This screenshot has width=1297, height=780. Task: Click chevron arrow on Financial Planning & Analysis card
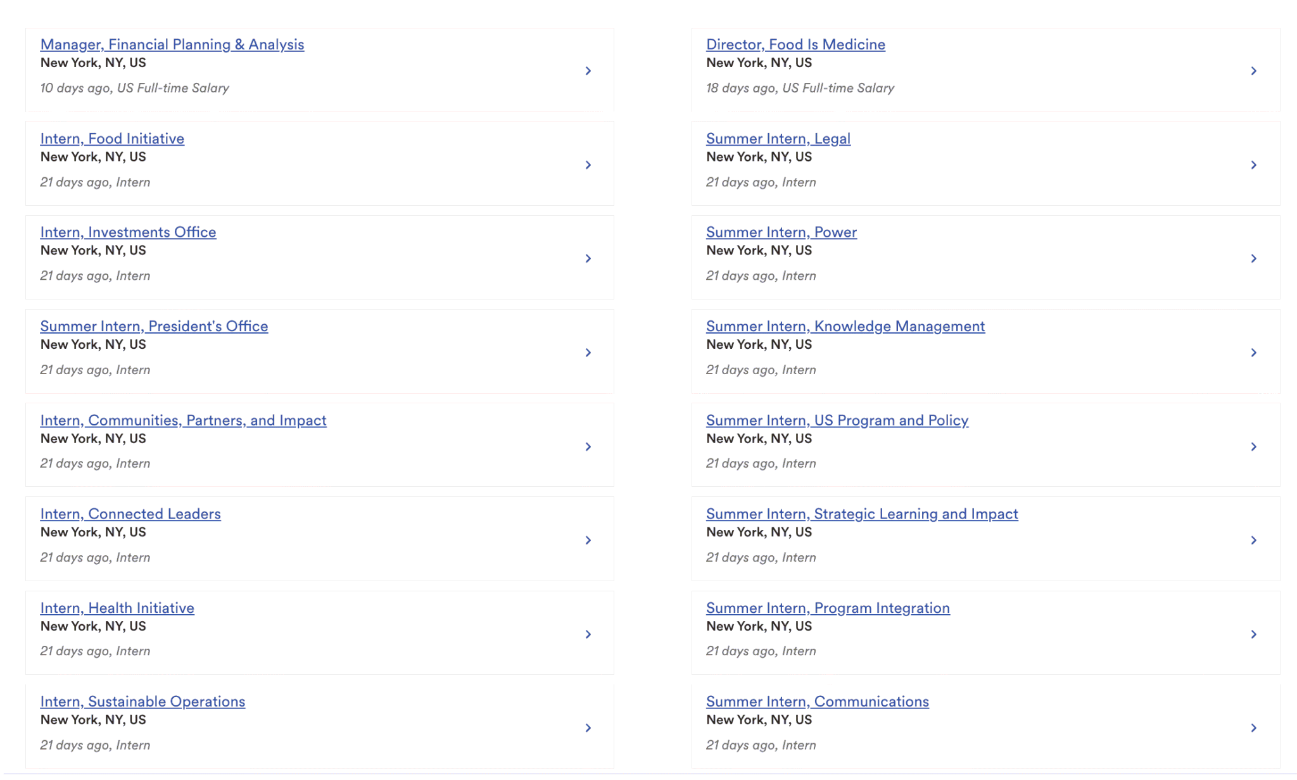(x=588, y=71)
